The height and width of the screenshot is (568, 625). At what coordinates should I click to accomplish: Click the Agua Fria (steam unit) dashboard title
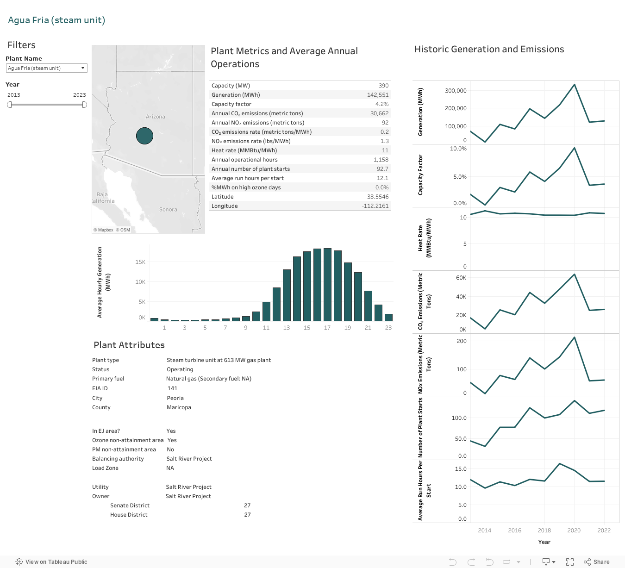pyautogui.click(x=56, y=20)
